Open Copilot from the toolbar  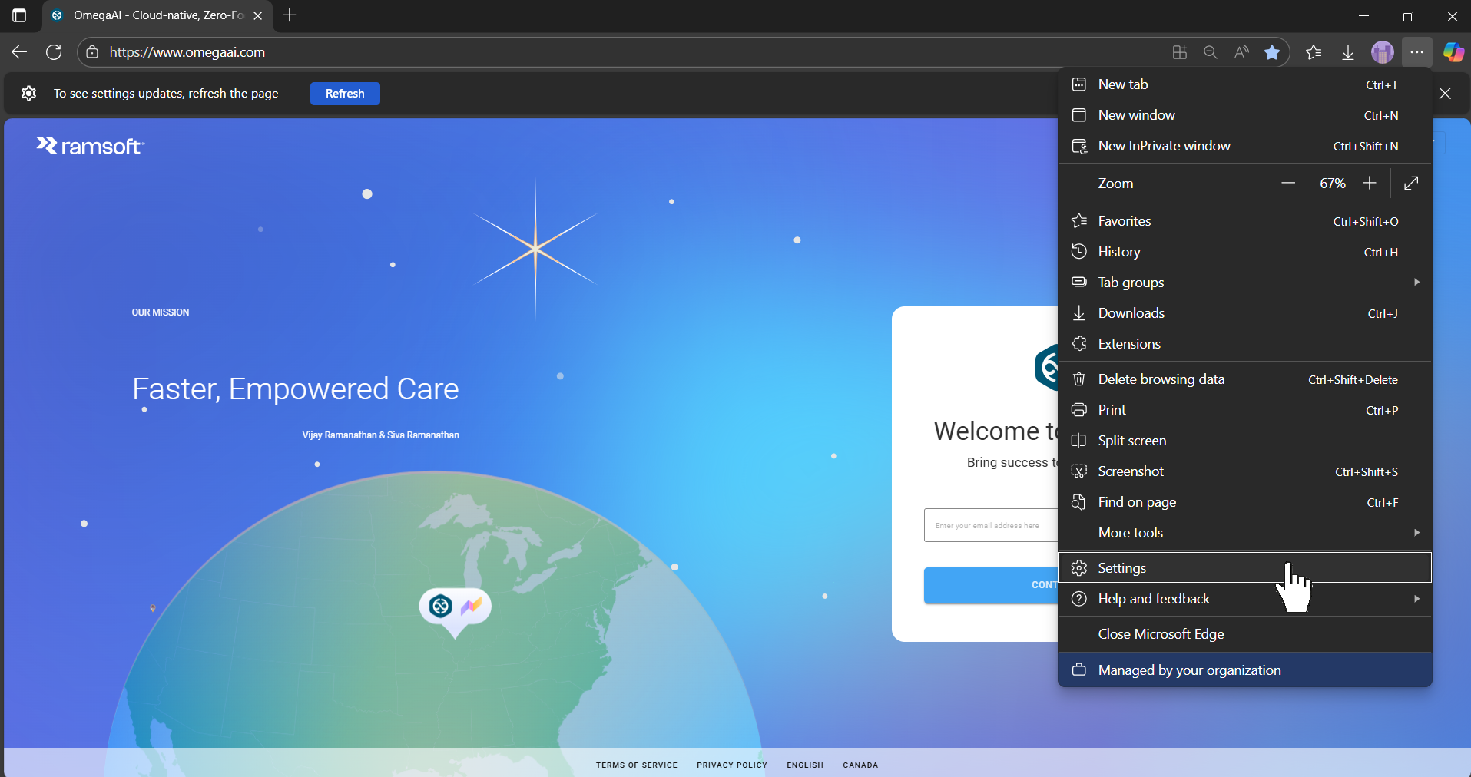coord(1453,52)
